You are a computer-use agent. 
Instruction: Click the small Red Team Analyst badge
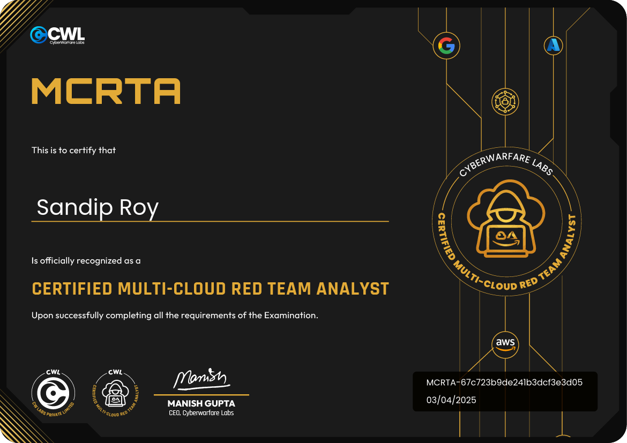(116, 393)
